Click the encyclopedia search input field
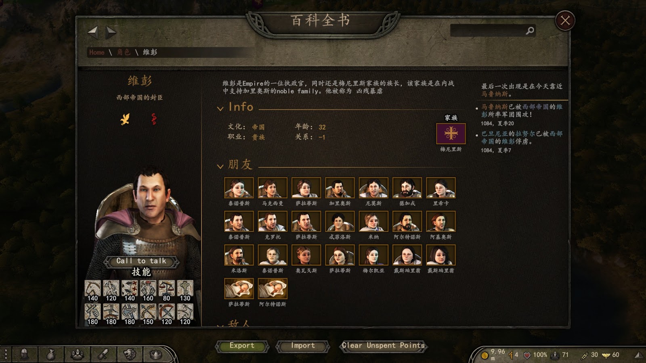The height and width of the screenshot is (363, 646). 488,31
